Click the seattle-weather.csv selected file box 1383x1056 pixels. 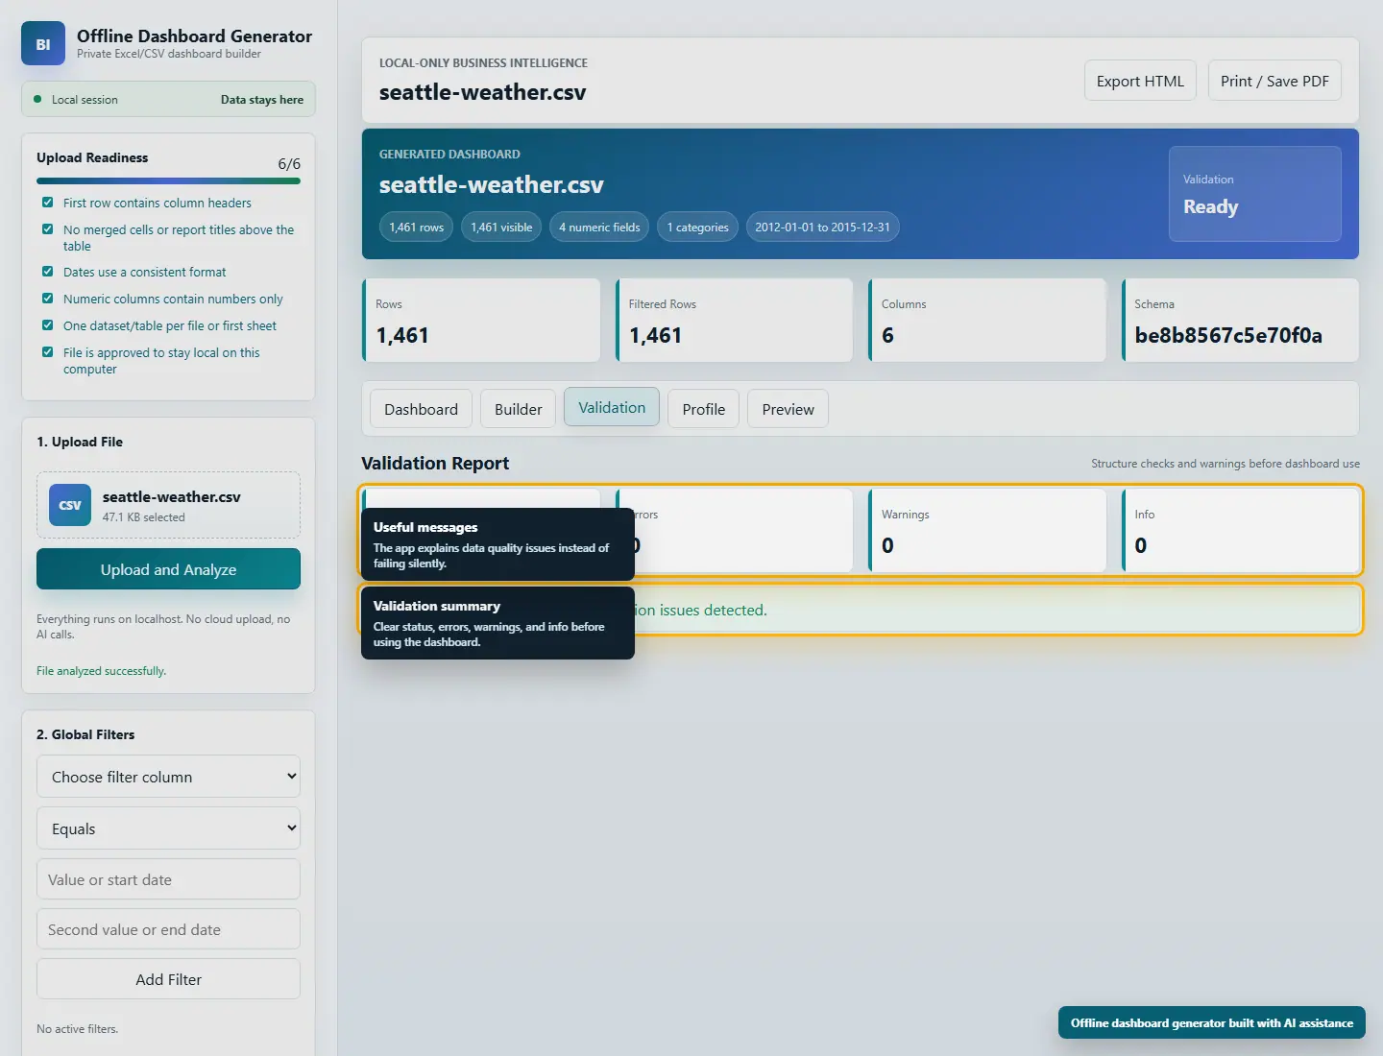[168, 505]
